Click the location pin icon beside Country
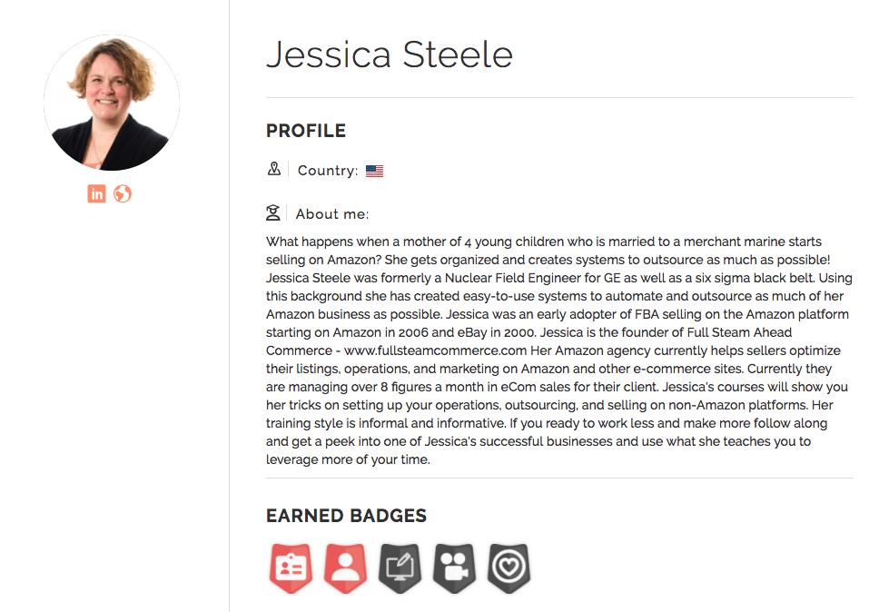 tap(274, 170)
